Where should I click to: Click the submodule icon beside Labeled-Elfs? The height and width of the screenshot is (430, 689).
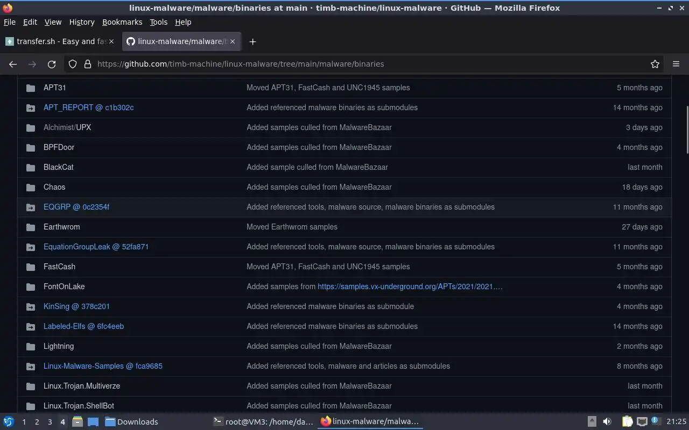tap(31, 327)
